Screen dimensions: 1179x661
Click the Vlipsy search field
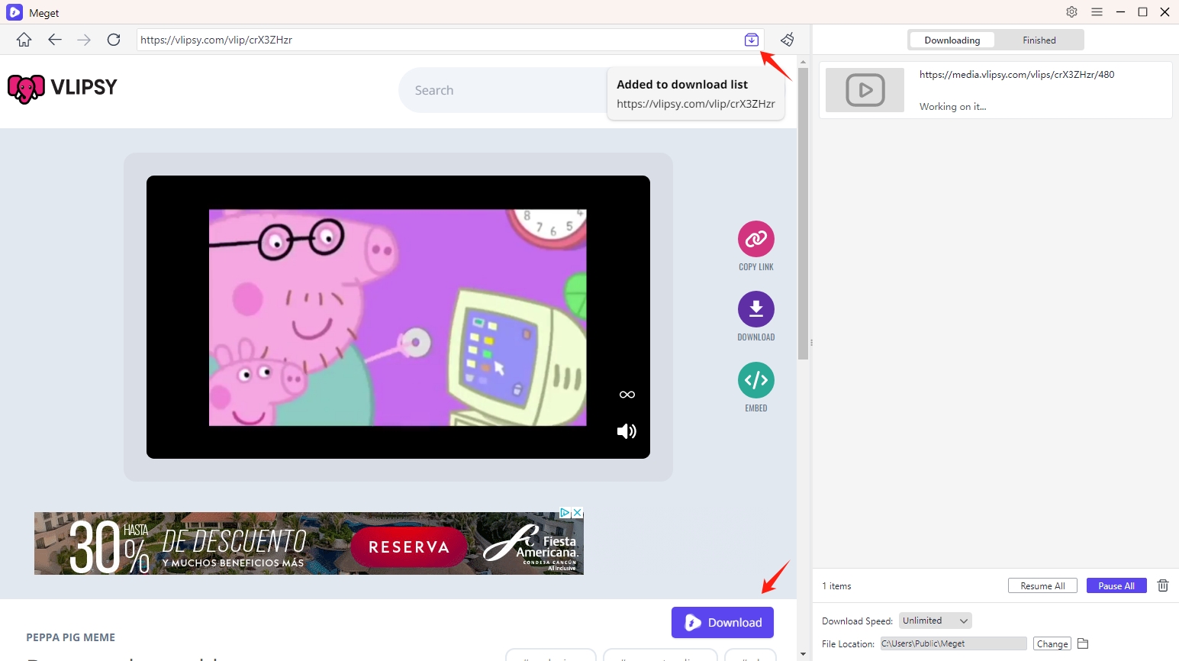click(x=504, y=90)
